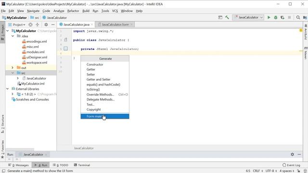Open Run panel settings gear

292,154
